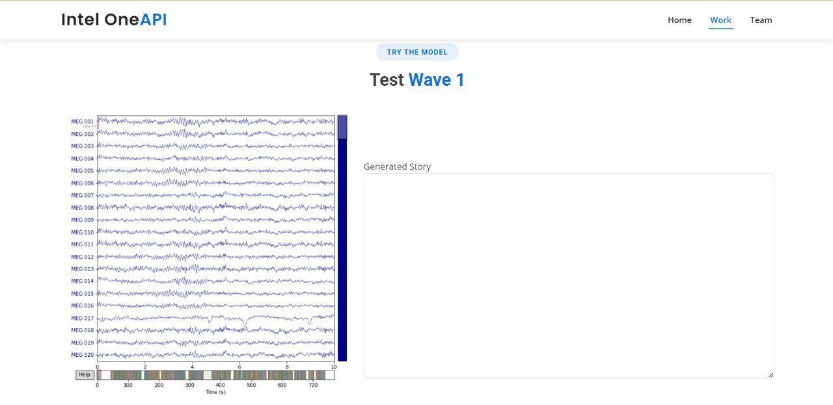Go to the Team page
833x405 pixels.
coord(761,20)
